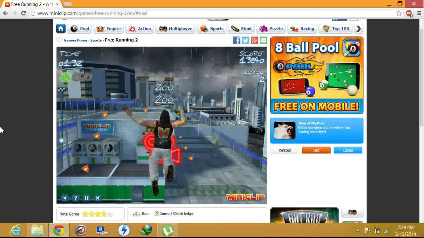424x238 pixels.
Task: Open the taskbar clock showing 2:29 PM
Action: click(x=405, y=230)
